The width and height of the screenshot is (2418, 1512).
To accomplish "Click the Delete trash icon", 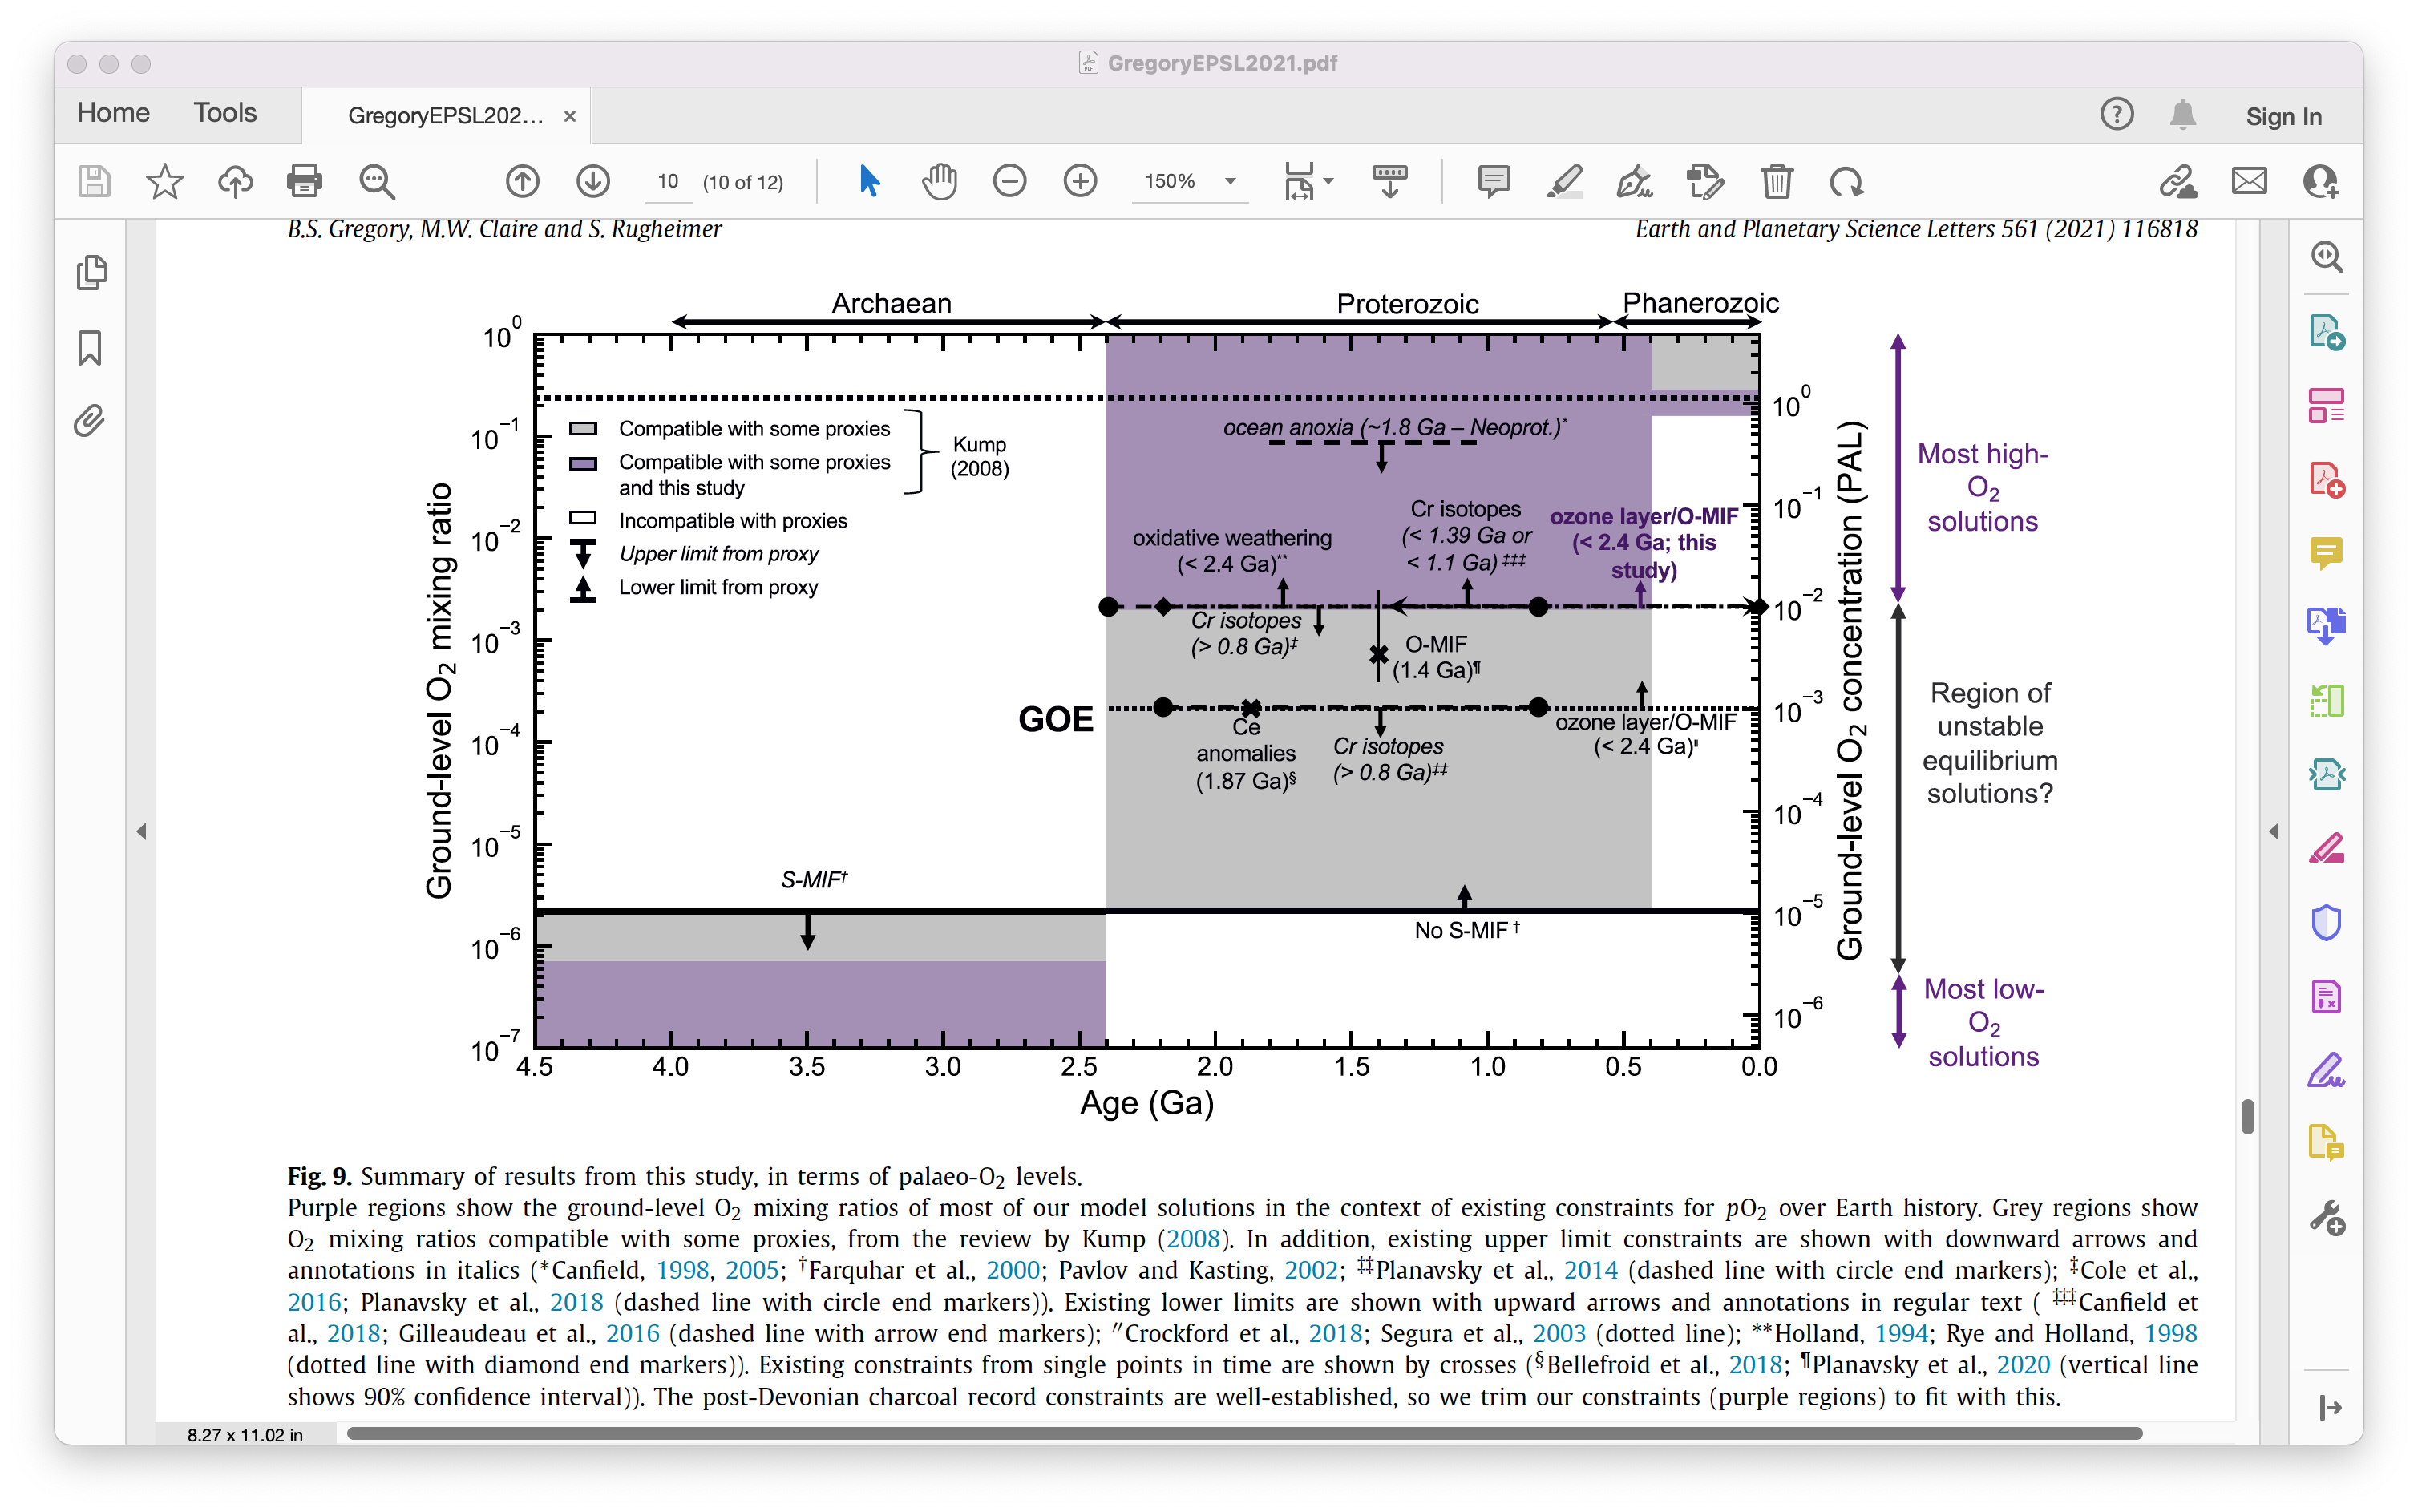I will coord(1776,181).
